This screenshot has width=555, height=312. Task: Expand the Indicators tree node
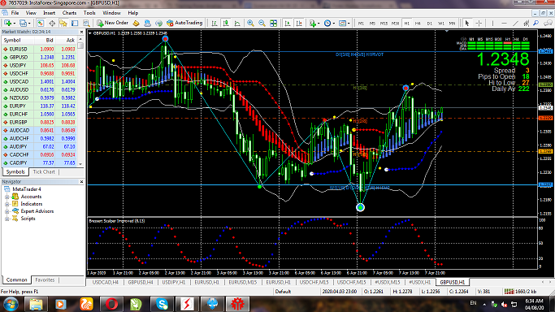tap(7, 204)
